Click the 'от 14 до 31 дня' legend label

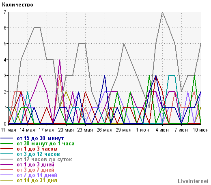pos(37,181)
